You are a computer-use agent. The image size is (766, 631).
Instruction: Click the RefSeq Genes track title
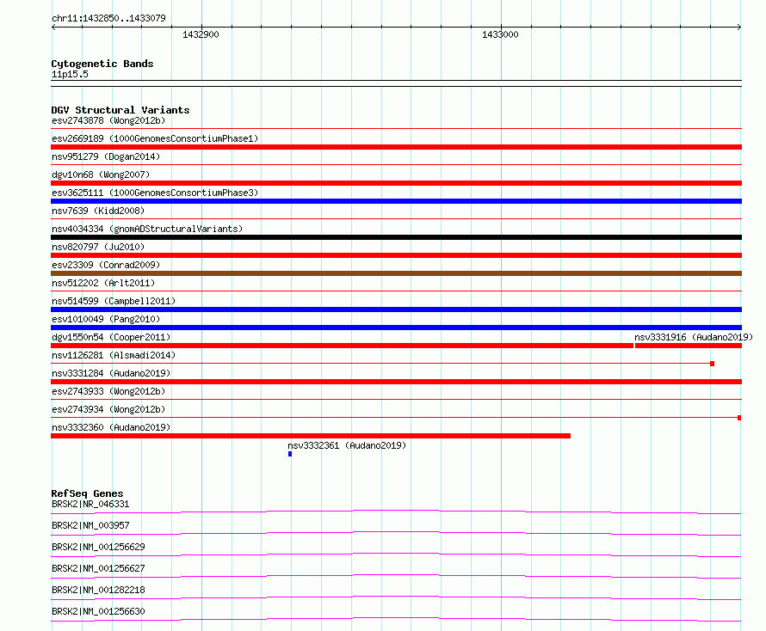pos(88,493)
